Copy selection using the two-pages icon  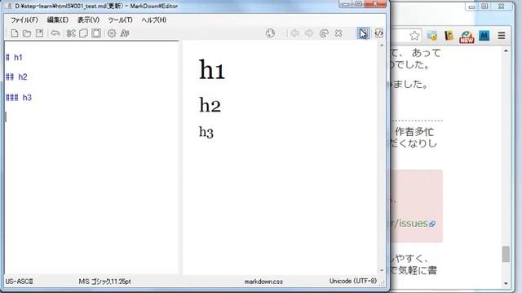(x=83, y=33)
